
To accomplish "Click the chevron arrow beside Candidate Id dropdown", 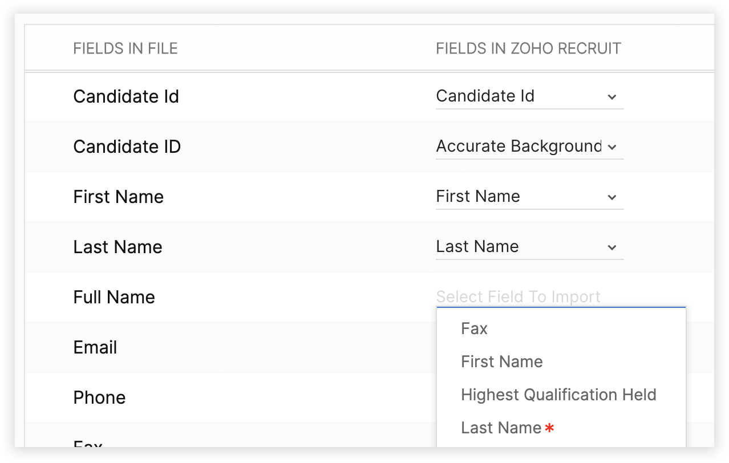I will (x=611, y=97).
